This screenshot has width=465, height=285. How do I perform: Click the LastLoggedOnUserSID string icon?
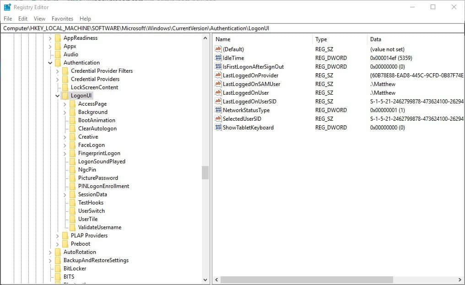[218, 101]
